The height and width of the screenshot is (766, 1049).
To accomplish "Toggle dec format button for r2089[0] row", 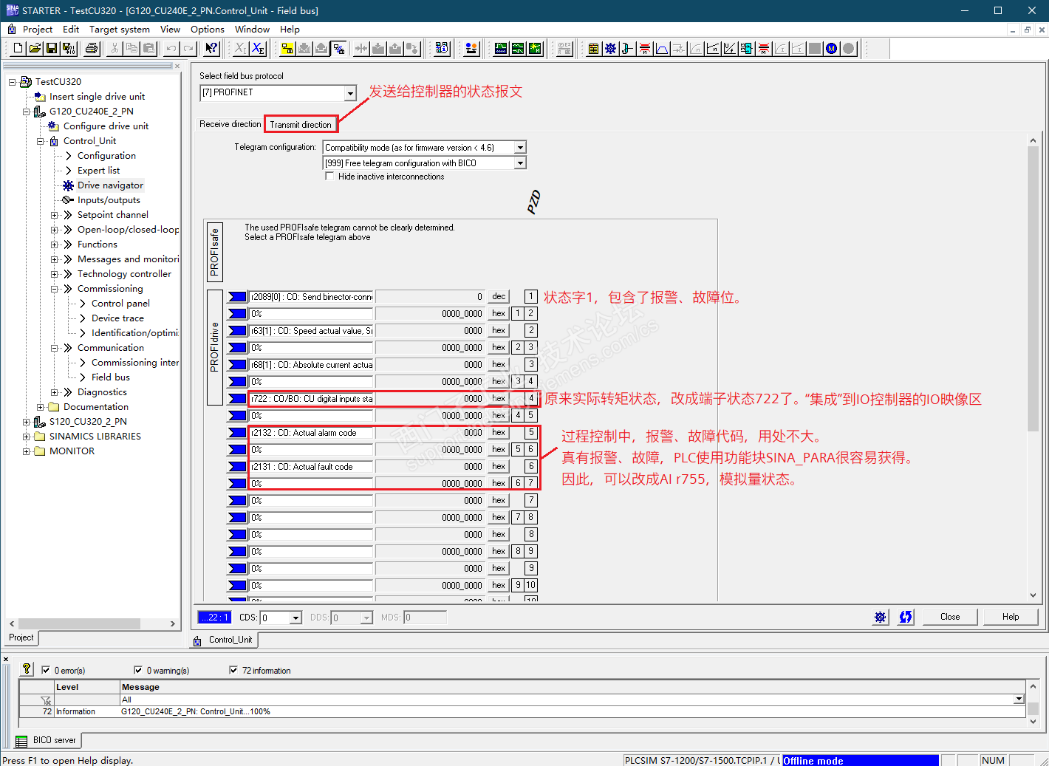I will (x=499, y=297).
